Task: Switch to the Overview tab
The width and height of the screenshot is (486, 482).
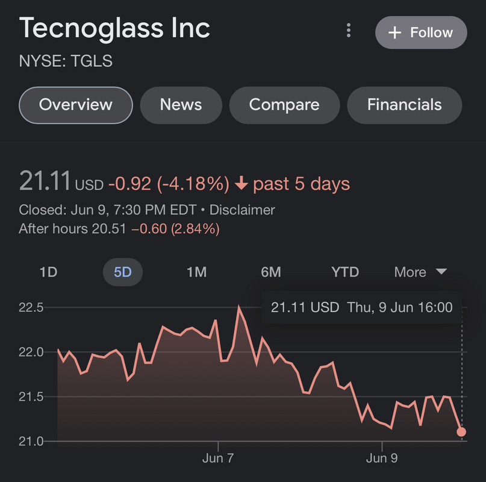Action: coord(76,105)
